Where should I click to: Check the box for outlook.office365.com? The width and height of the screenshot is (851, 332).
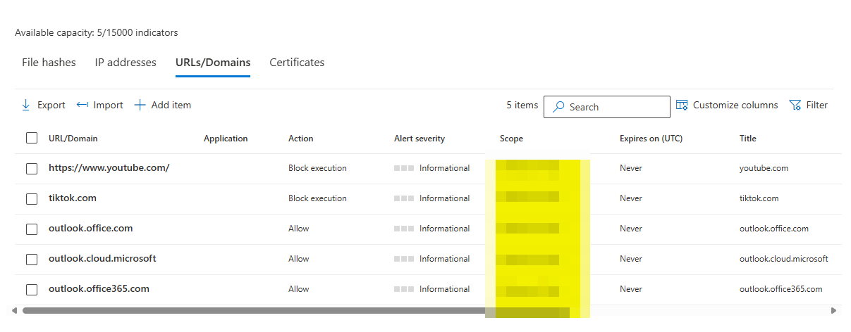click(x=32, y=290)
